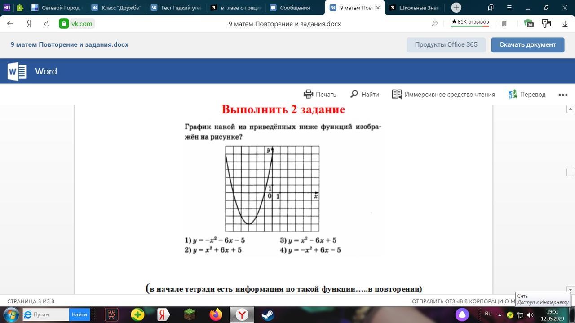This screenshot has height=323, width=575.
Task: Open Steam from the taskbar
Action: pyautogui.click(x=268, y=314)
